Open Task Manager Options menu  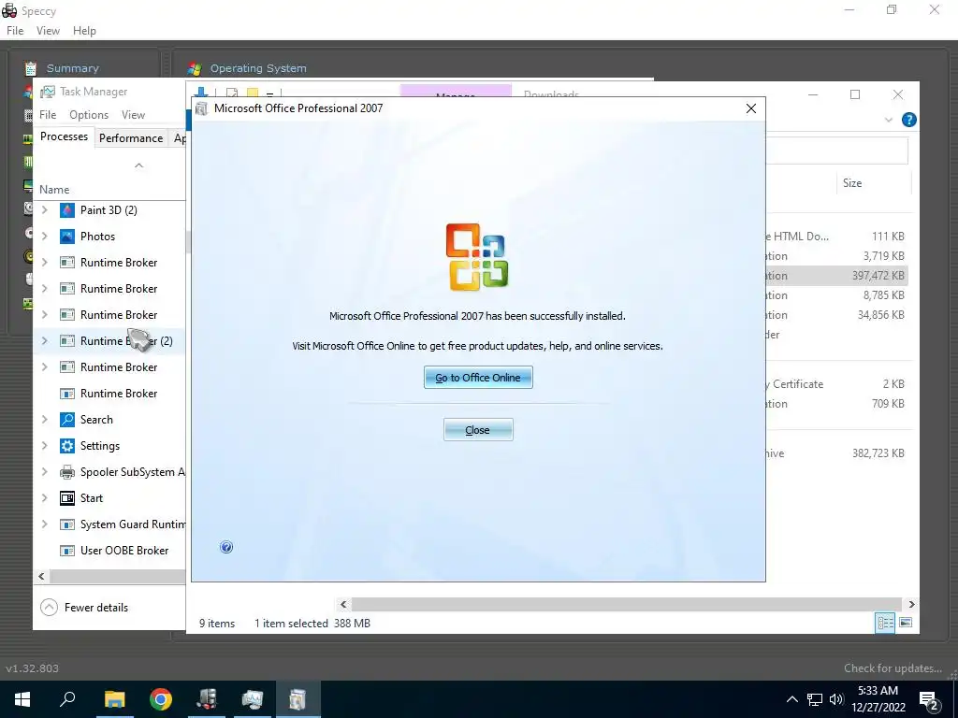click(89, 115)
